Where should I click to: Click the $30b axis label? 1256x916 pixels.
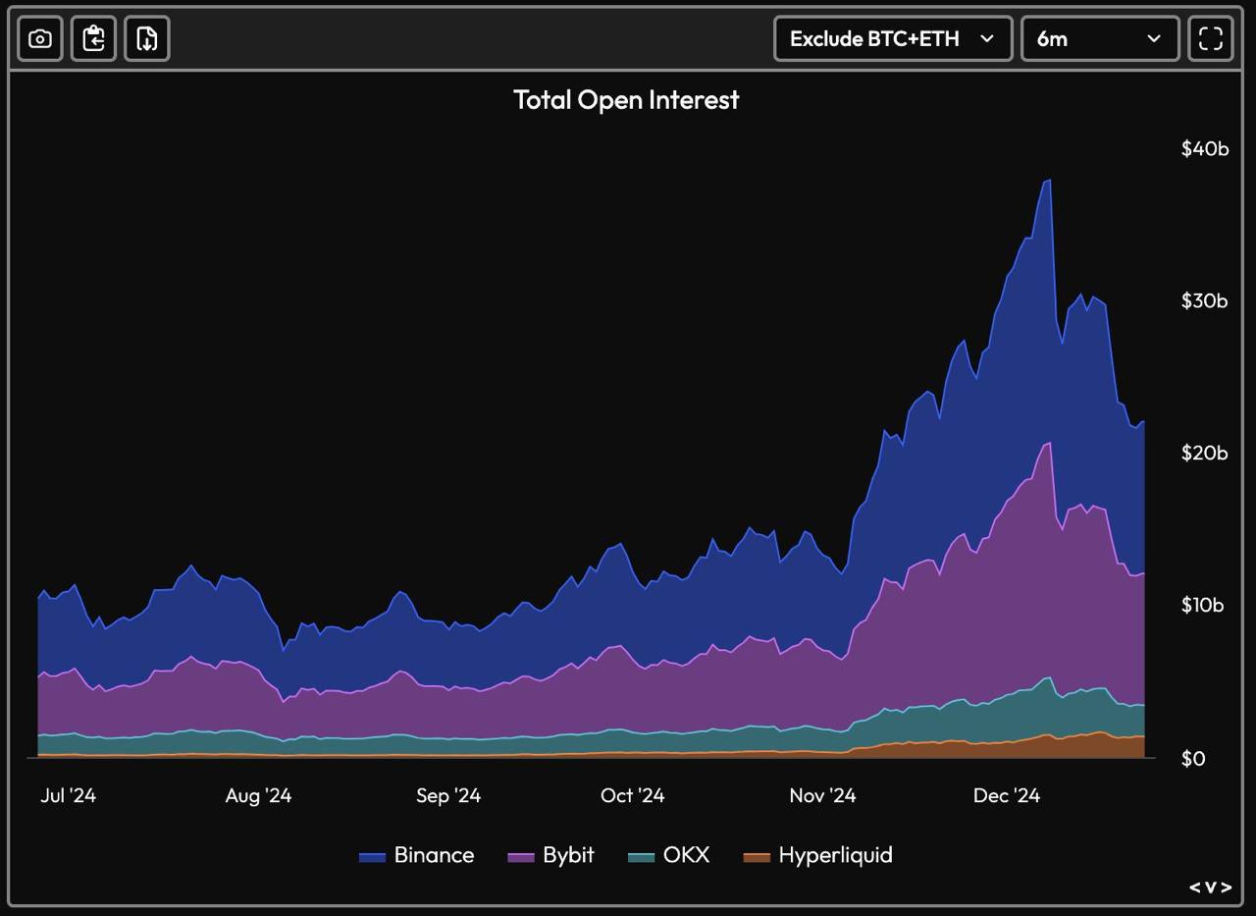coord(1205,301)
